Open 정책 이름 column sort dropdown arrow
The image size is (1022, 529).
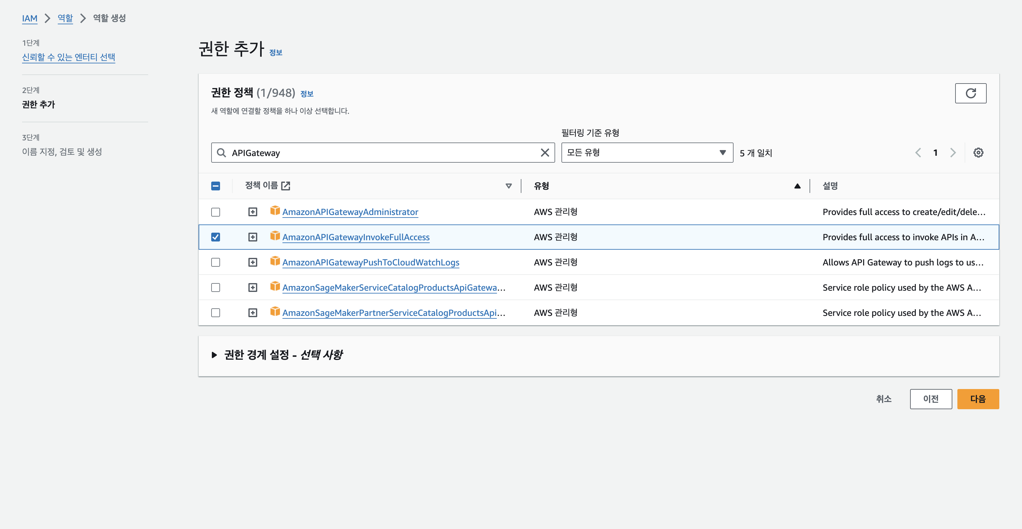click(508, 186)
